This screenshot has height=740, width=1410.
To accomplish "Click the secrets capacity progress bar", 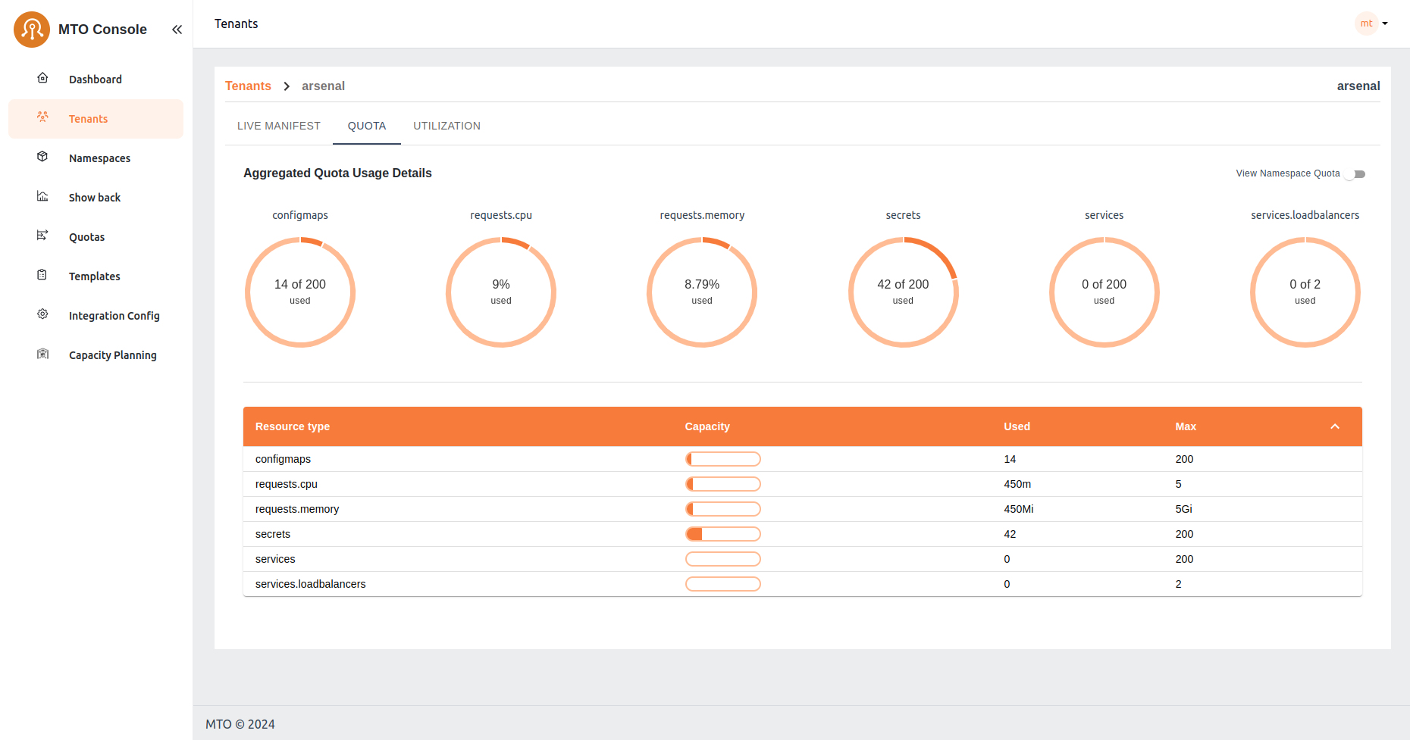I will point(722,534).
